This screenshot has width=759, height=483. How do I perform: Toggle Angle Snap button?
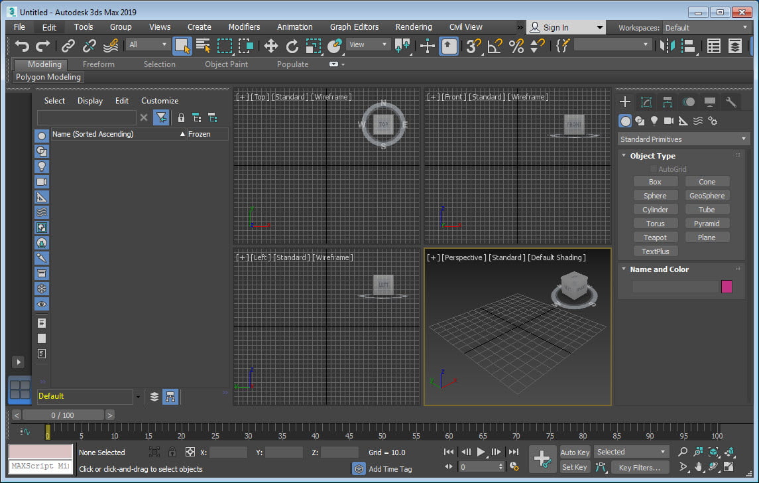(x=495, y=46)
